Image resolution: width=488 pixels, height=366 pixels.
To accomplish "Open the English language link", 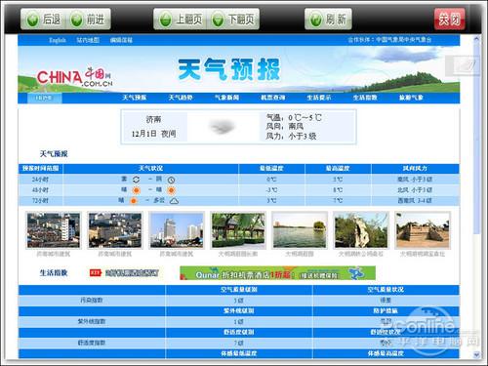I will pos(58,40).
